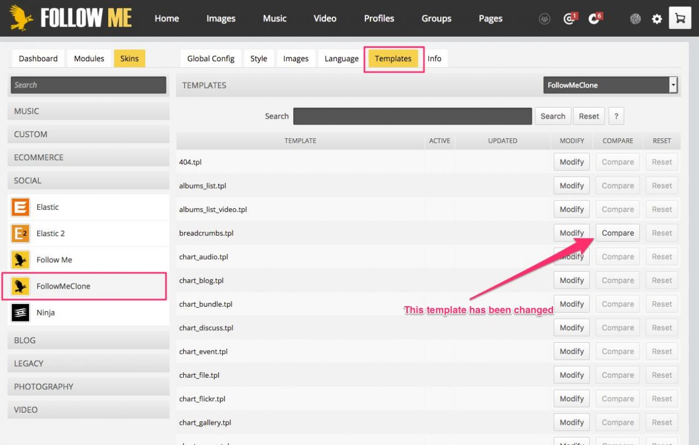The width and height of the screenshot is (699, 445).
Task: Open the shopping cart icon
Action: tap(680, 19)
